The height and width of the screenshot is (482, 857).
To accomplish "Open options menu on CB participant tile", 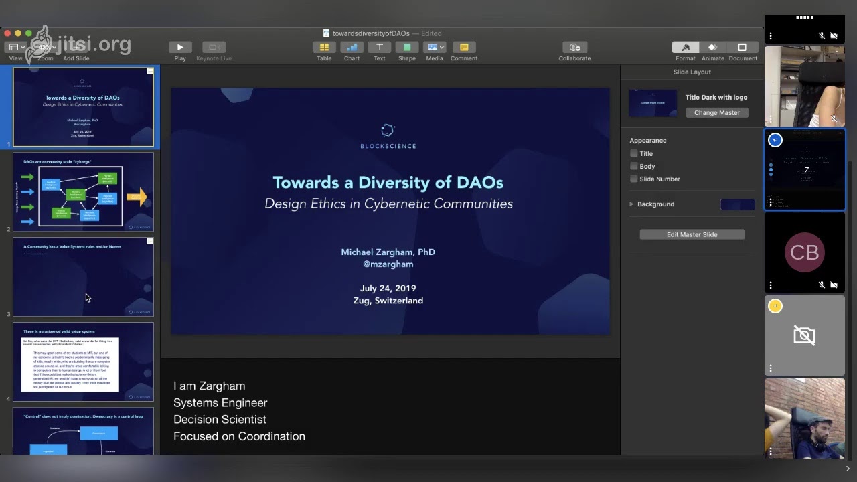I will (771, 285).
